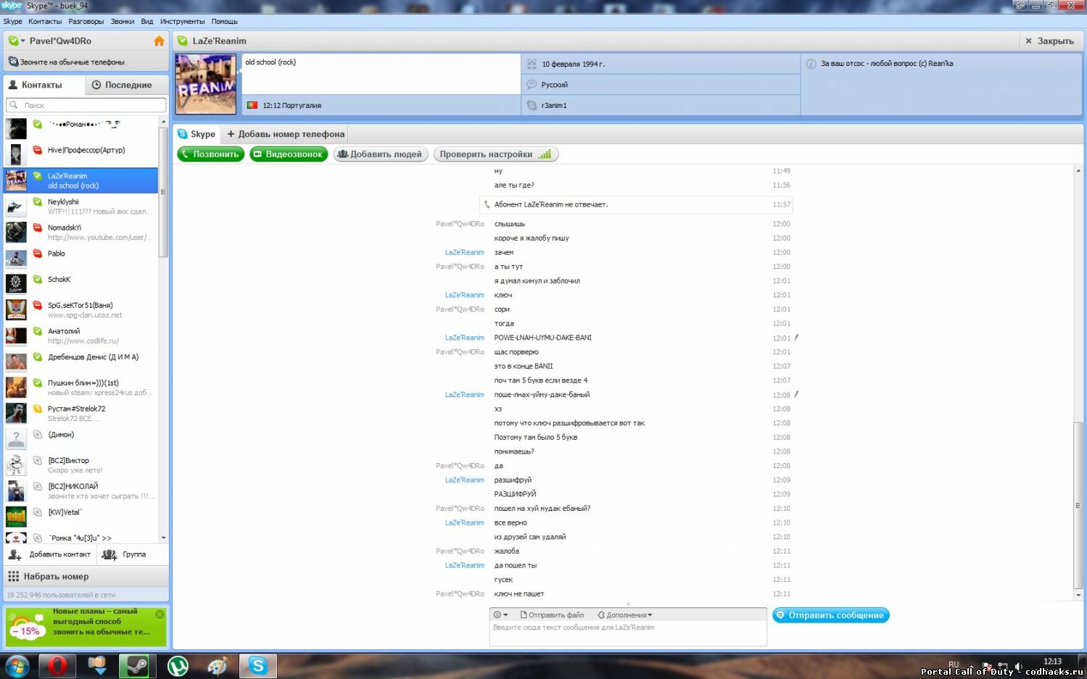
Task: Open the status dropdown beside Pavel*Qw4DRo
Action: pyautogui.click(x=17, y=41)
